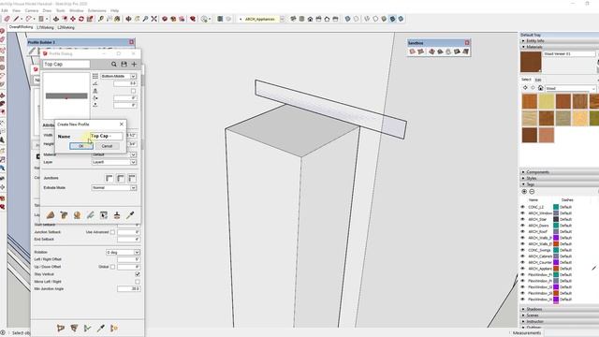Select the Rotate tool
This screenshot has height=337, width=599.
point(81,19)
